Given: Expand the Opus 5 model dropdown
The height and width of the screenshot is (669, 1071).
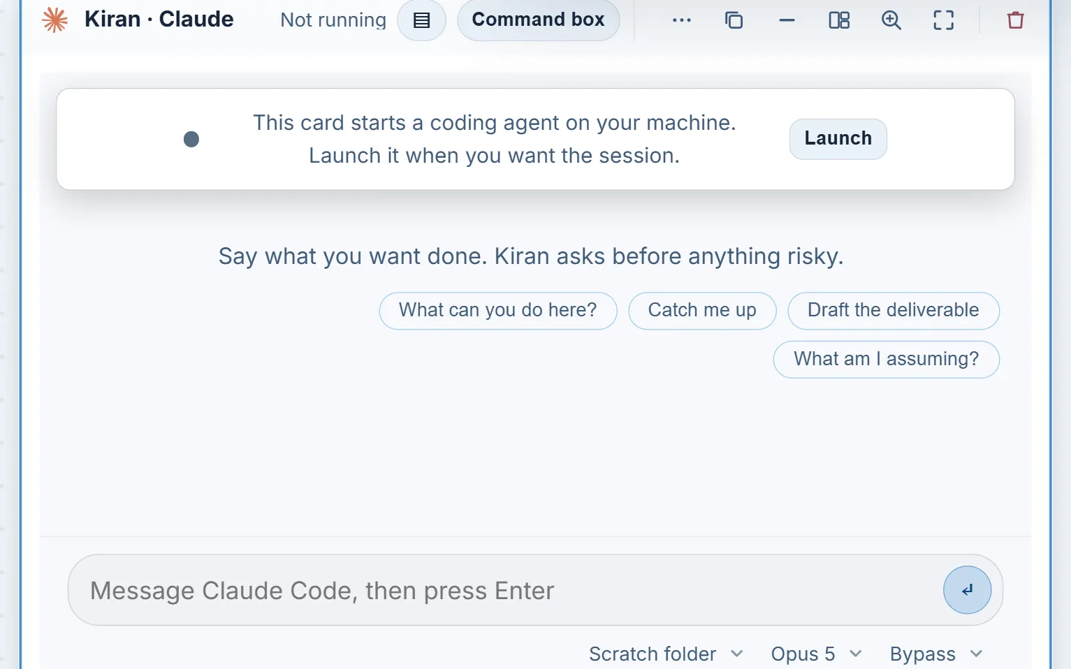Looking at the screenshot, I should [816, 654].
